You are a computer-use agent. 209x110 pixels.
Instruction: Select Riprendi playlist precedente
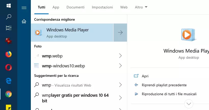tap(164, 85)
